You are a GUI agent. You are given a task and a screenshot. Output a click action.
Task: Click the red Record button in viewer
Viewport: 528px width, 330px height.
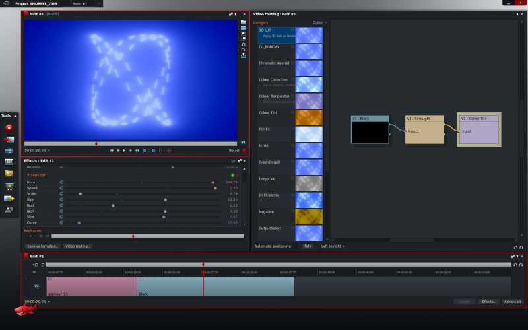click(244, 150)
